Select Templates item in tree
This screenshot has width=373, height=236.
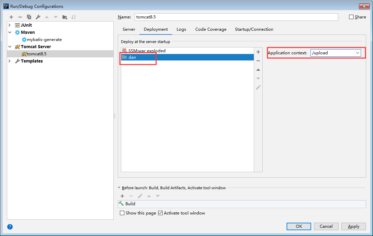(x=32, y=61)
